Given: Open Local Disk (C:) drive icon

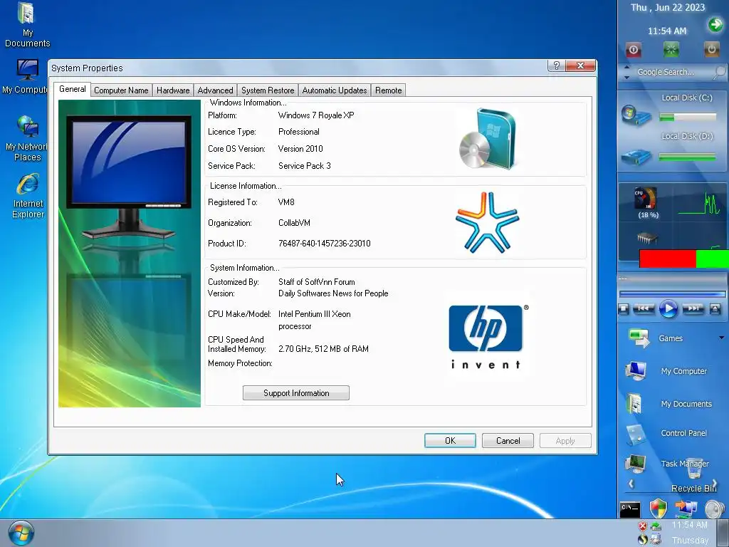Looking at the screenshot, I should point(636,115).
